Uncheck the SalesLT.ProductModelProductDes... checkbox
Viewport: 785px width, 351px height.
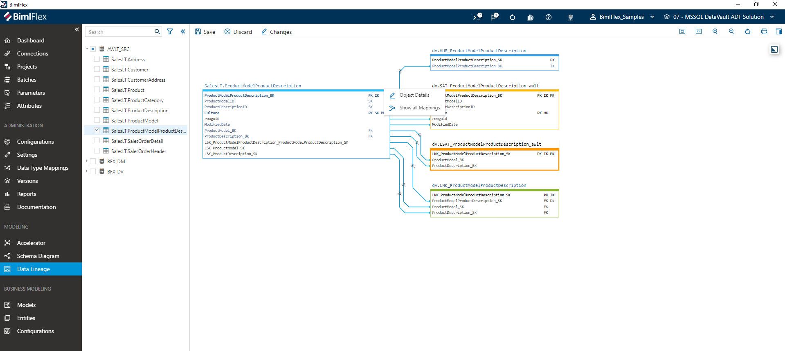97,131
